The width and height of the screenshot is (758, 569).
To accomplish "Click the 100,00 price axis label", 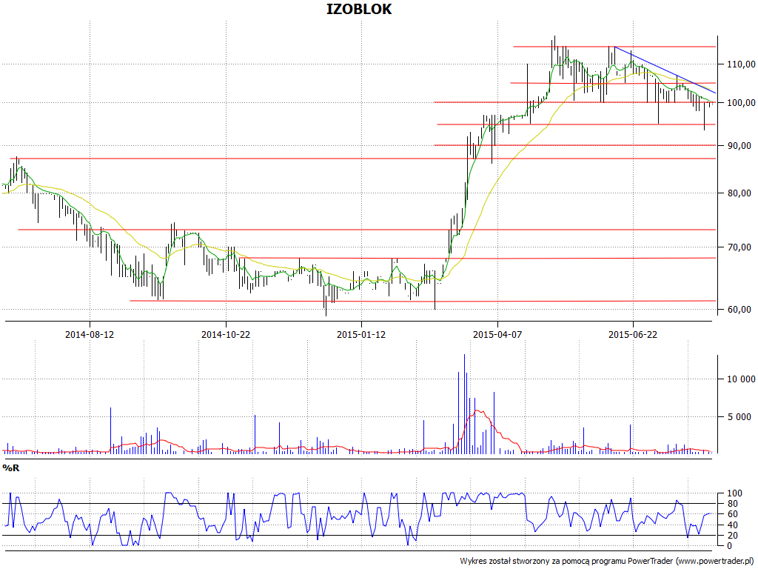I will tap(739, 102).
